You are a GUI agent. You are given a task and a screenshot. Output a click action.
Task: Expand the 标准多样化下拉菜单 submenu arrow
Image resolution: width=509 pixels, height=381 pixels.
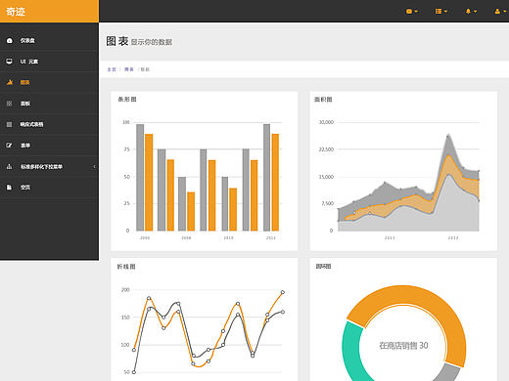pos(95,167)
